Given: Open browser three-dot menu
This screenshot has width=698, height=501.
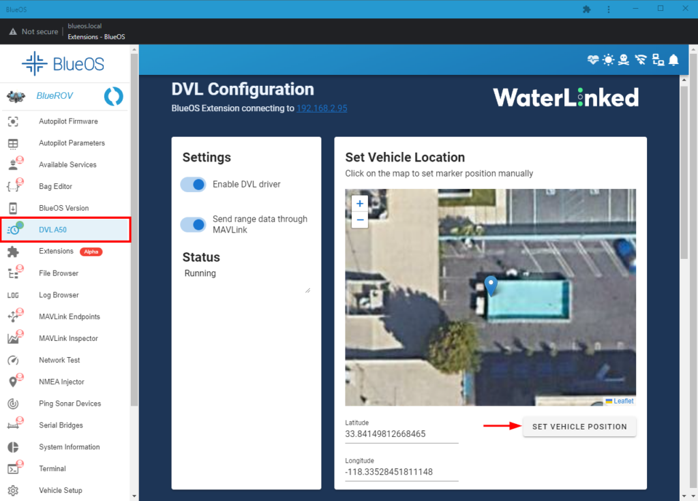Looking at the screenshot, I should 608,9.
